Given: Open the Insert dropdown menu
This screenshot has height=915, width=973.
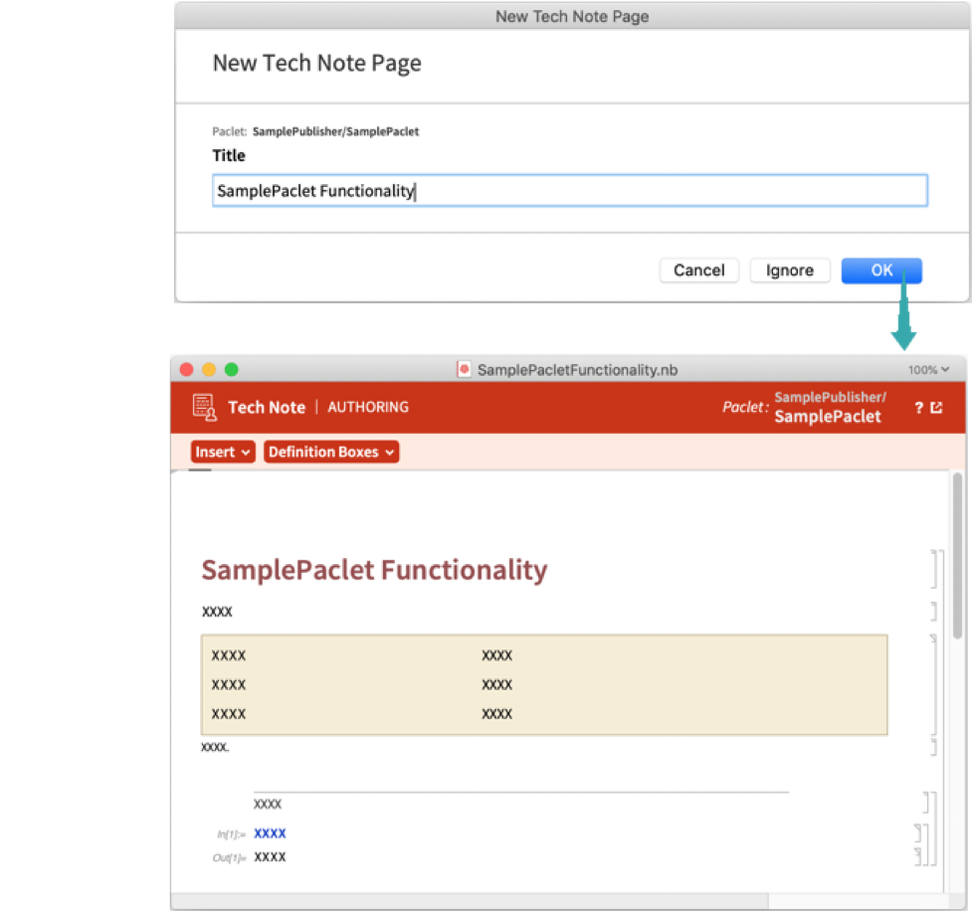Looking at the screenshot, I should pyautogui.click(x=223, y=453).
